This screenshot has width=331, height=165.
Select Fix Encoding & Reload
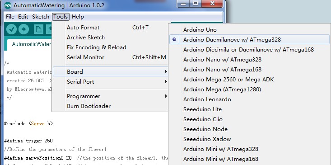coord(110,47)
